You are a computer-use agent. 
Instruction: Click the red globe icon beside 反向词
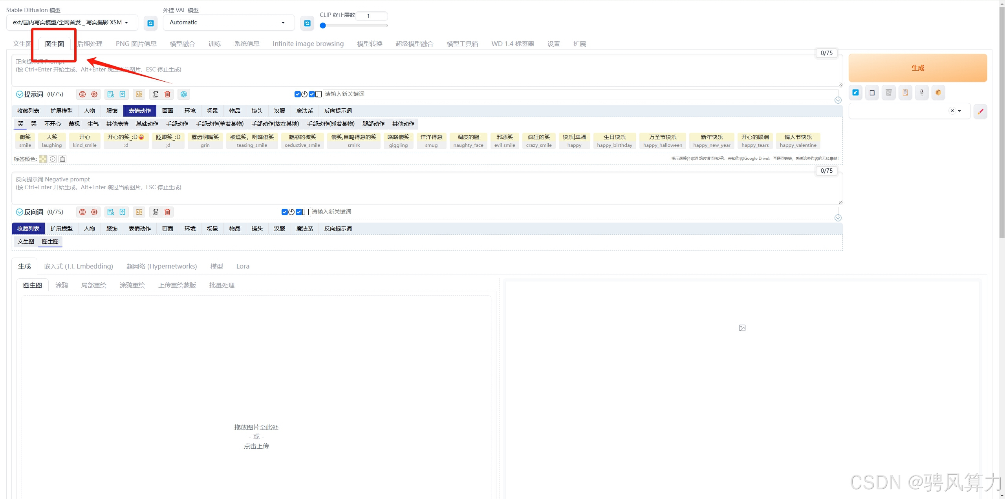tap(82, 212)
